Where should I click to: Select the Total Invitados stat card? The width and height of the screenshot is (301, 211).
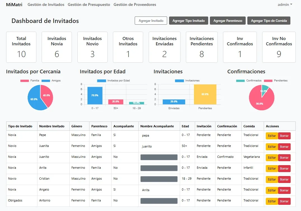click(21, 47)
